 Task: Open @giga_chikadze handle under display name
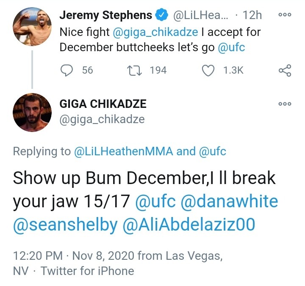102,120
